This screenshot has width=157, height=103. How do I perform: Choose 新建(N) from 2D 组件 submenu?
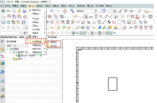tap(54, 42)
